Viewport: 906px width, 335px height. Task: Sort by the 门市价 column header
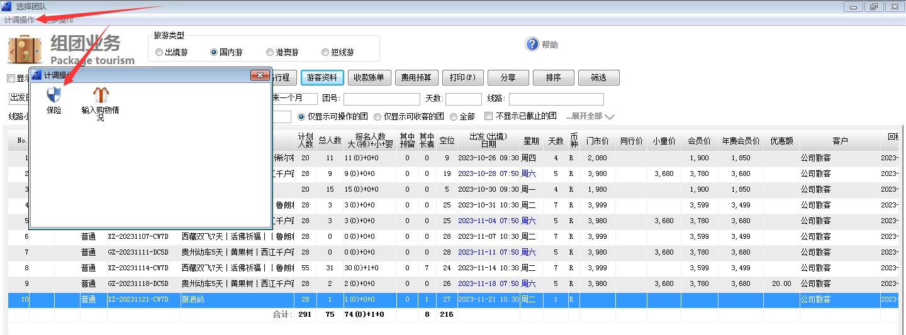(x=597, y=141)
